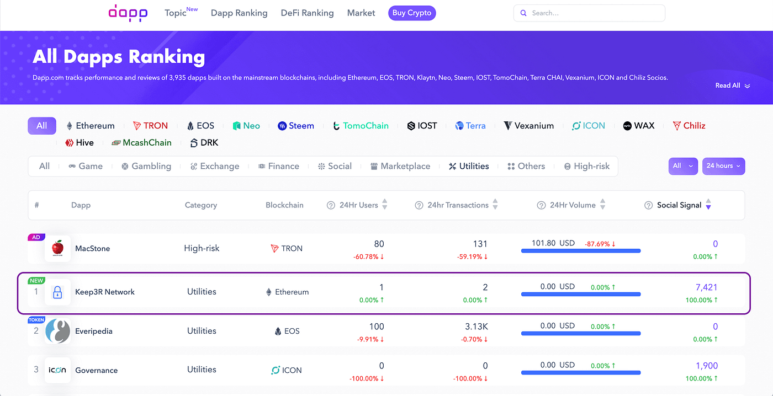
Task: Click MacStone's 24Hr Volume bar
Action: click(581, 251)
